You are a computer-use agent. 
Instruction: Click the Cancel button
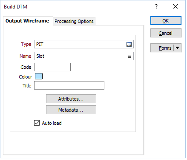click(x=166, y=33)
